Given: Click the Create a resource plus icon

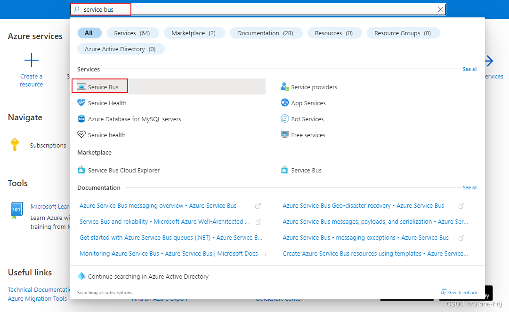Looking at the screenshot, I should pos(32,60).
